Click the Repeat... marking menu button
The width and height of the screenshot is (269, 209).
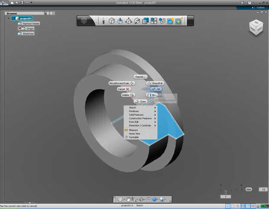click(x=141, y=77)
